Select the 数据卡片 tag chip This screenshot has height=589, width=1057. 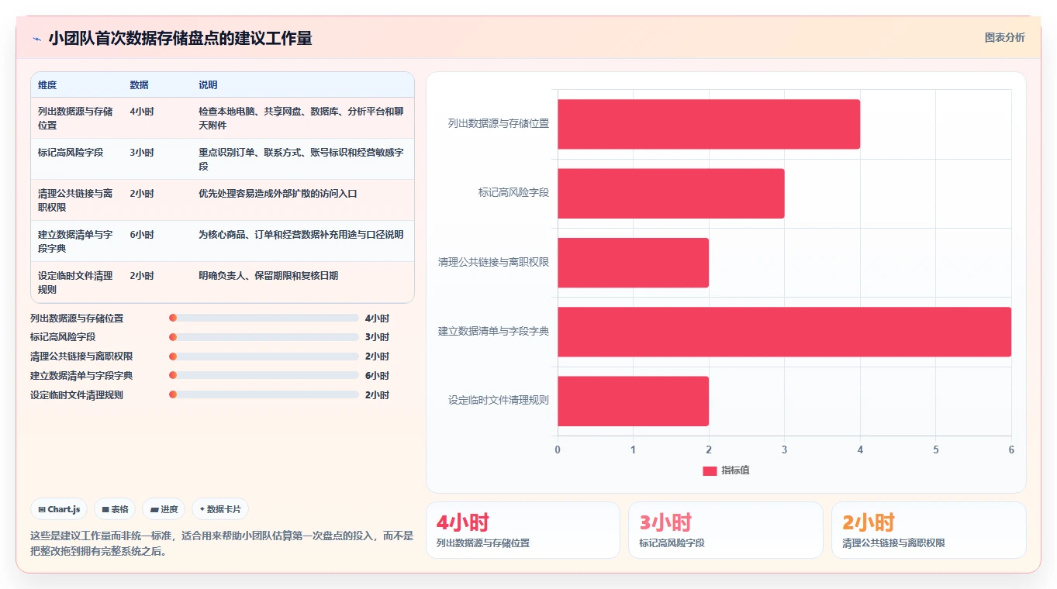click(220, 509)
